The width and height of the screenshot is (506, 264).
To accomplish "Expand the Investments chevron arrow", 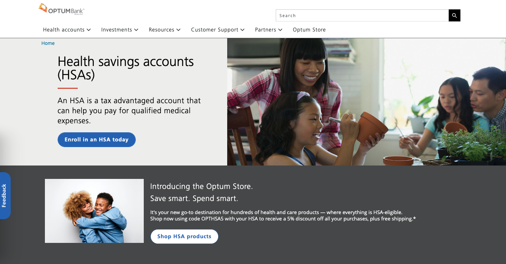I will 136,30.
